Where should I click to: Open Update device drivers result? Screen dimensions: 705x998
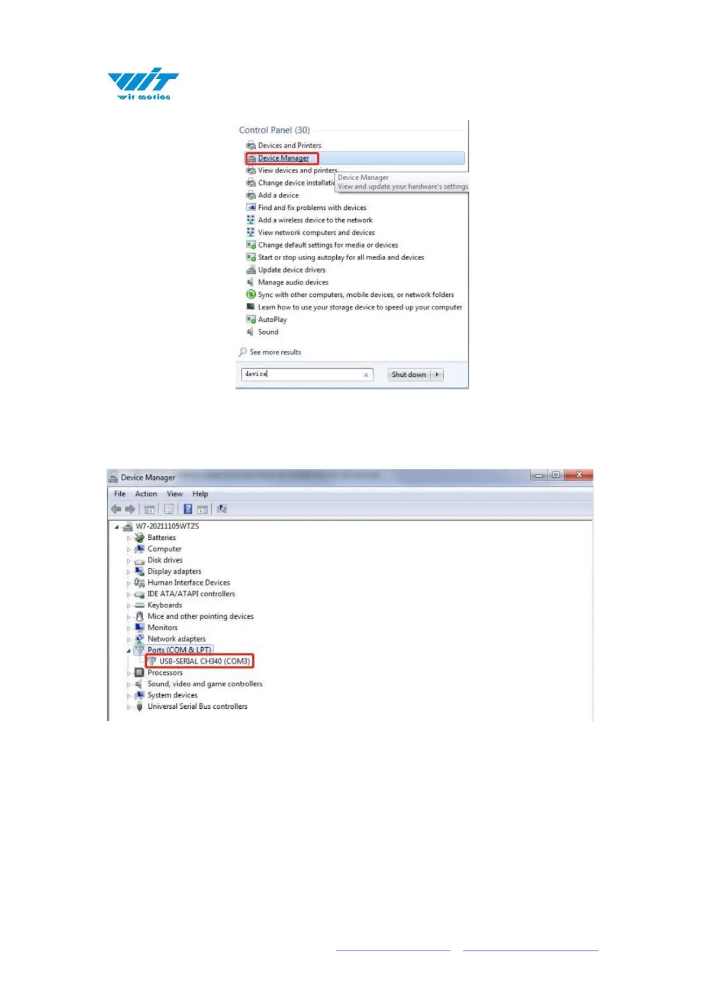pyautogui.click(x=292, y=270)
